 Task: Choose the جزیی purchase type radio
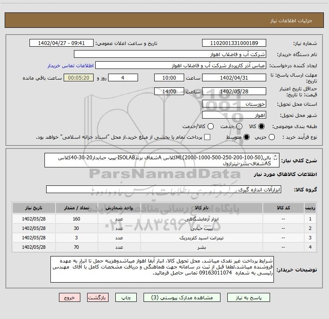pyautogui.click(x=272, y=137)
